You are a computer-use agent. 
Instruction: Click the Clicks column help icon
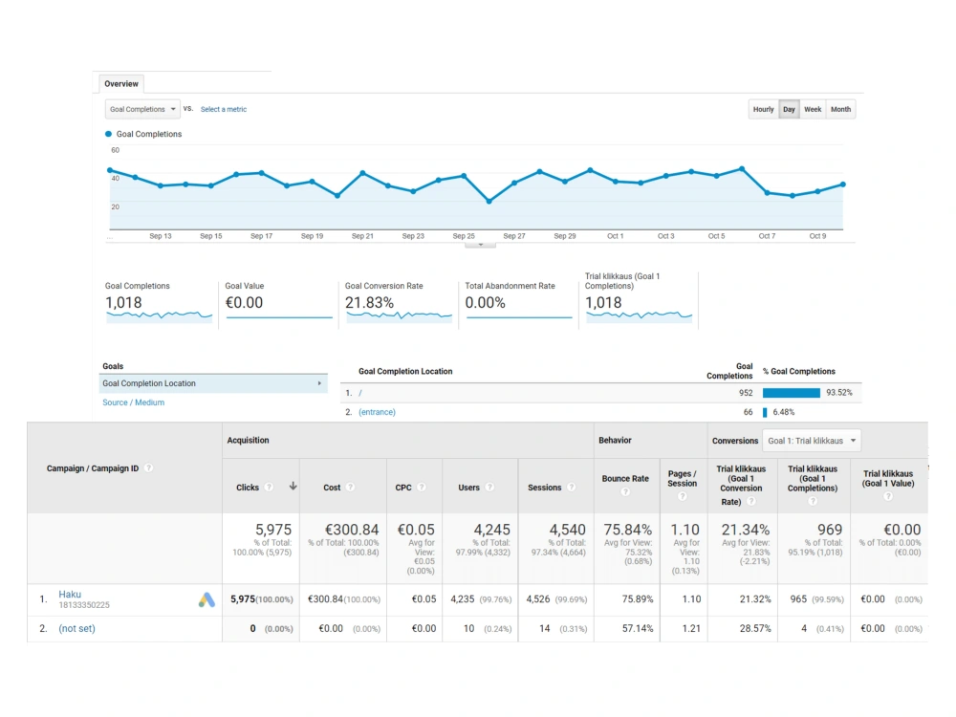click(269, 488)
